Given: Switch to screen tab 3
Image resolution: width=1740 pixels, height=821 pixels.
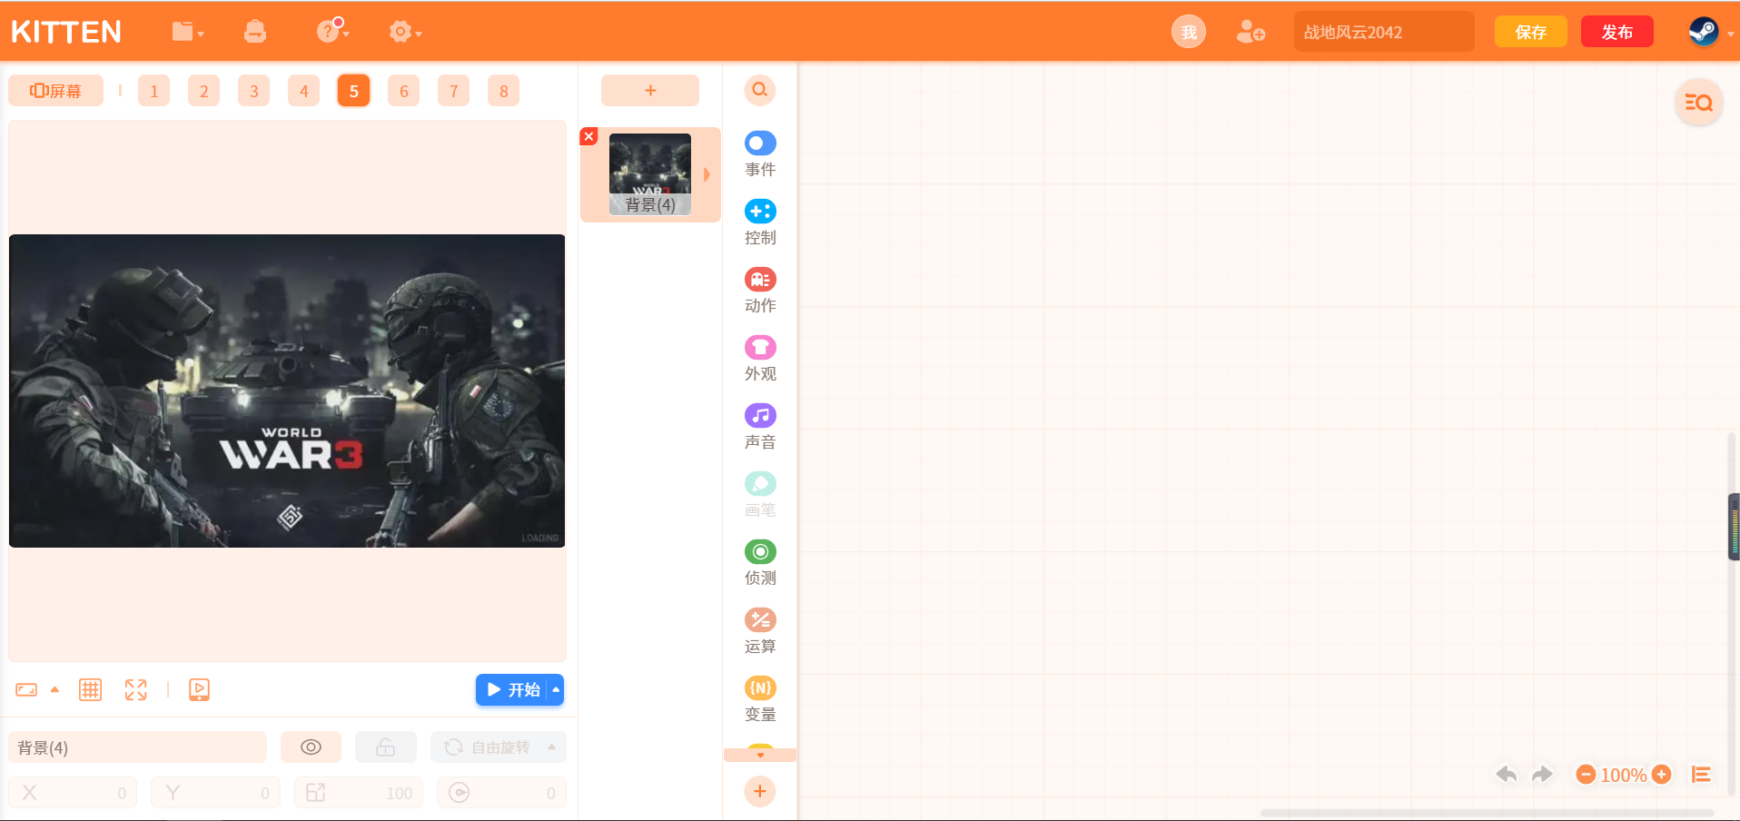Looking at the screenshot, I should (x=254, y=91).
